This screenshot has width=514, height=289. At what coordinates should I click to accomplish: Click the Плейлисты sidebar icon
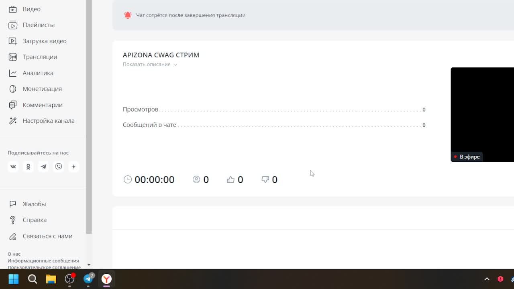[x=13, y=25]
